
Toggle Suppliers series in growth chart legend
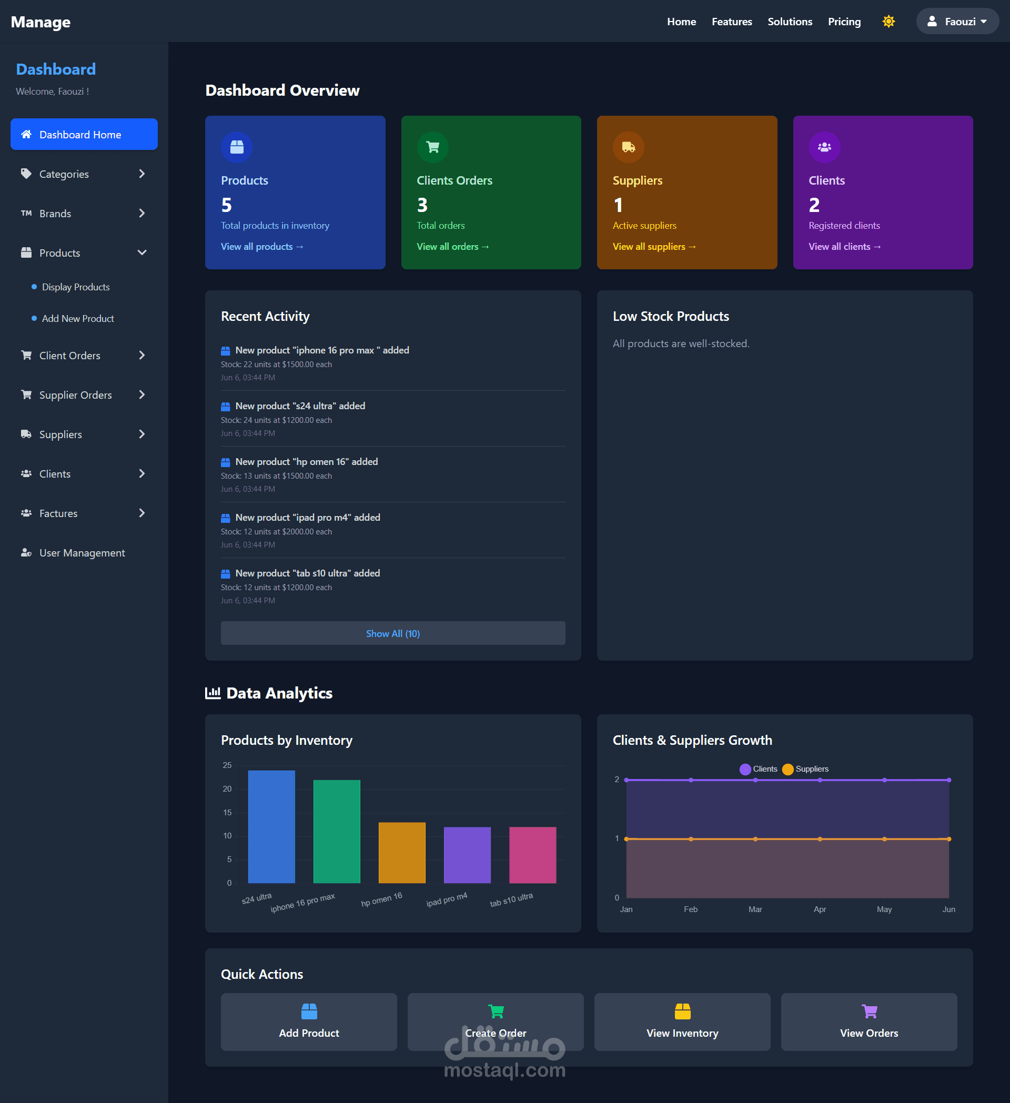click(789, 768)
